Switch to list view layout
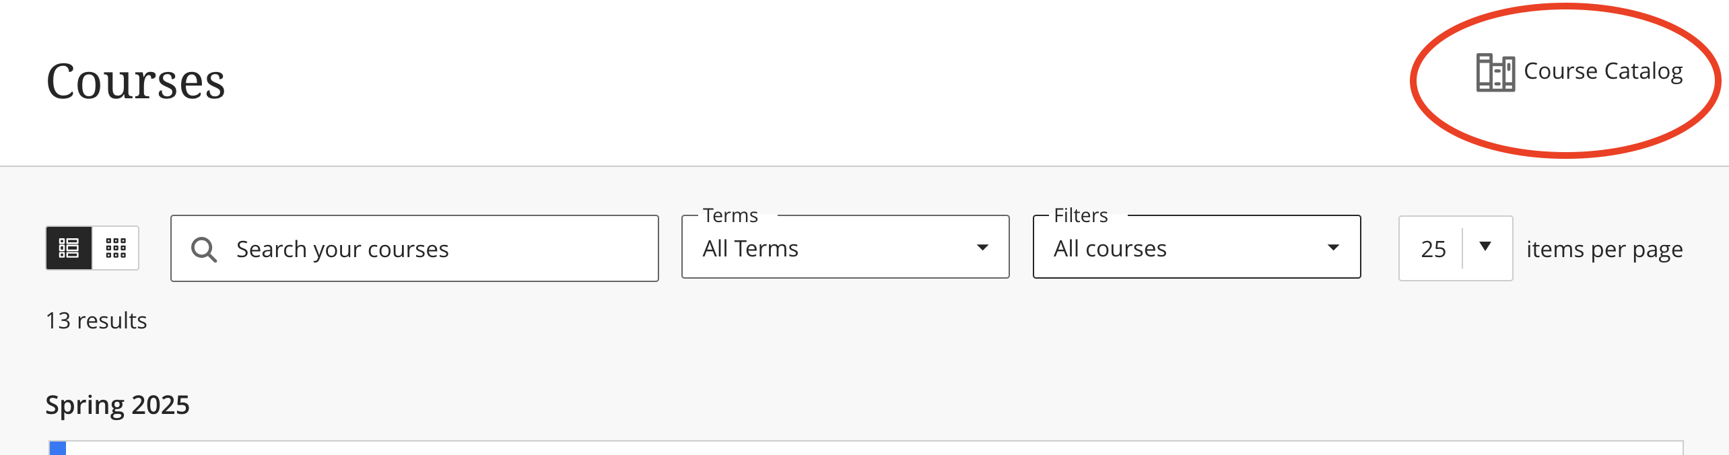The width and height of the screenshot is (1729, 455). tap(69, 248)
